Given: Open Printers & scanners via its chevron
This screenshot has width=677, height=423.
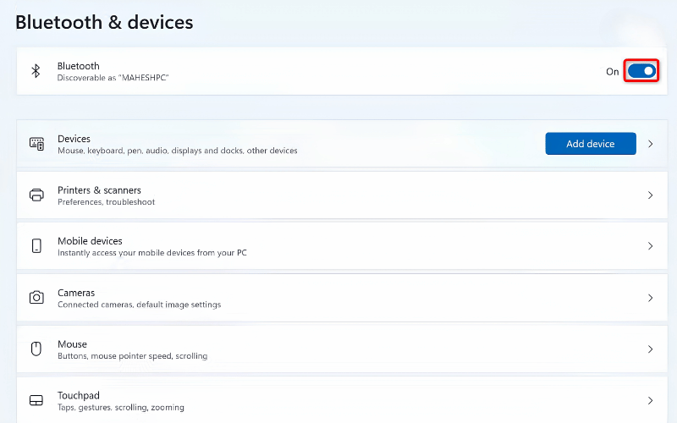Looking at the screenshot, I should click(650, 195).
